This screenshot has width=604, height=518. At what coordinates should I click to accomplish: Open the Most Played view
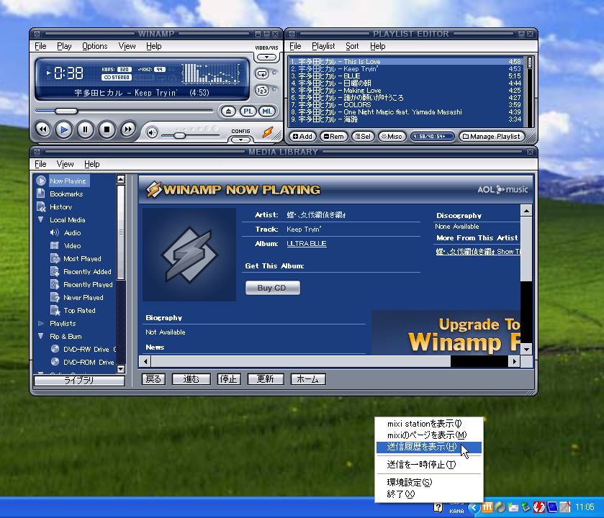click(82, 259)
